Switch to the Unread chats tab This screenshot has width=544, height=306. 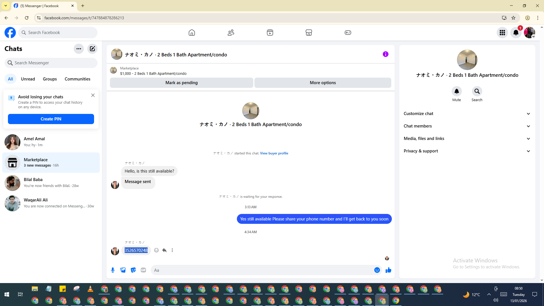[28, 79]
